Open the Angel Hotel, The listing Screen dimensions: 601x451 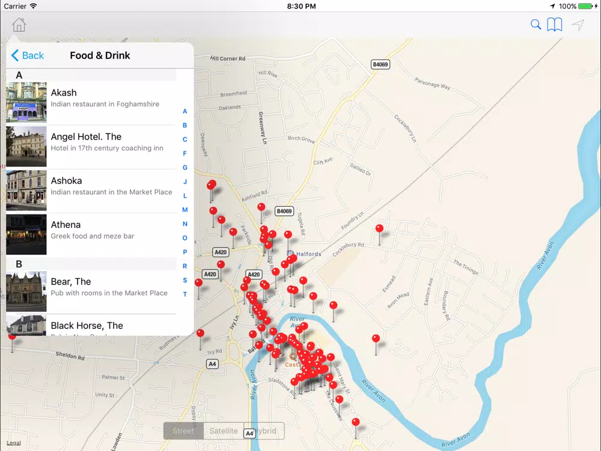click(91, 147)
